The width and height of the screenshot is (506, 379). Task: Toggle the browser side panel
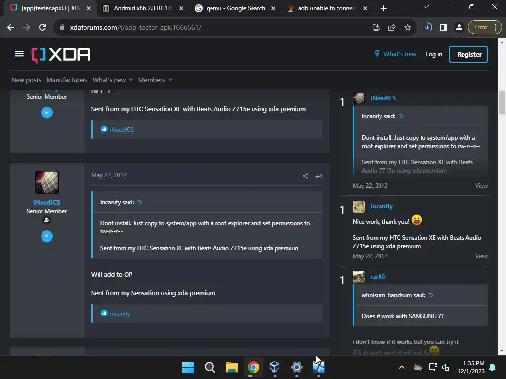coord(443,28)
